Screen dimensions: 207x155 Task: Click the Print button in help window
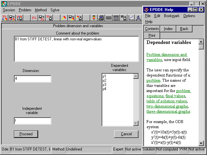152,36
